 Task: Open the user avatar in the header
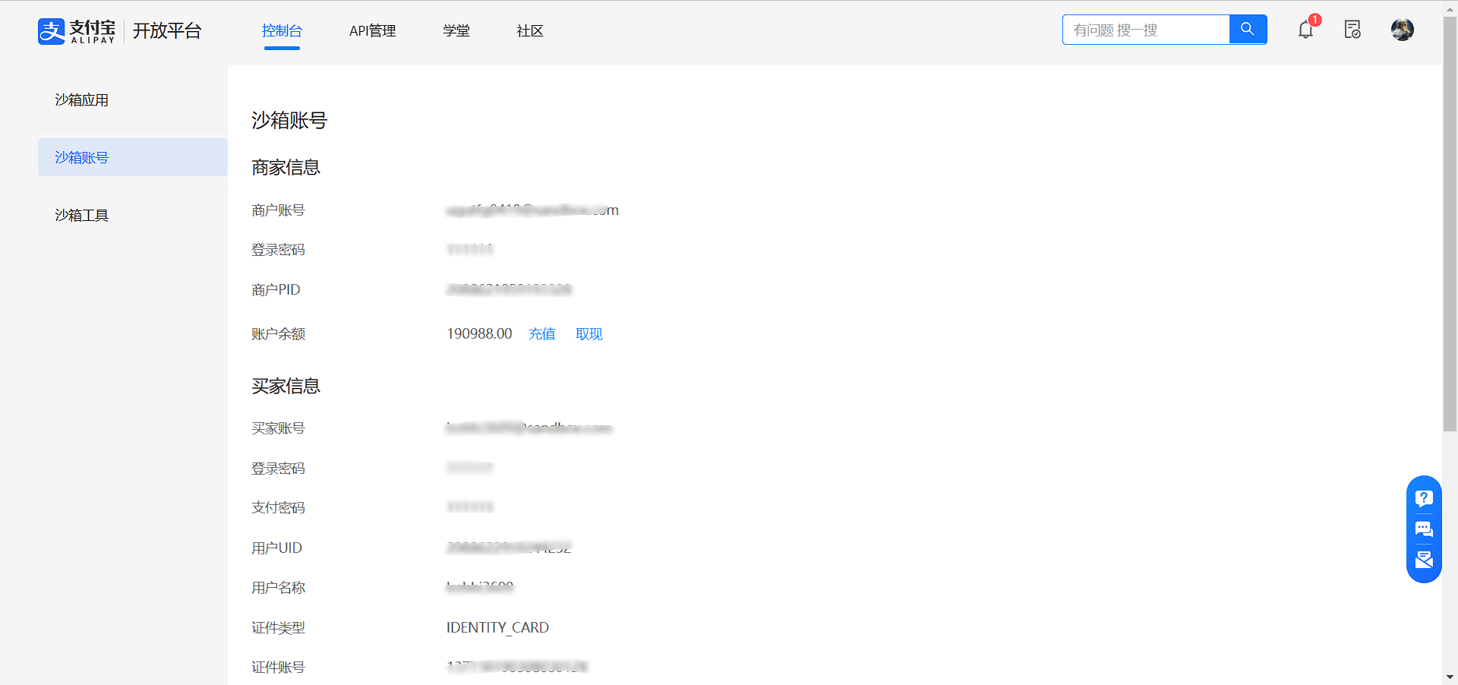tap(1402, 30)
